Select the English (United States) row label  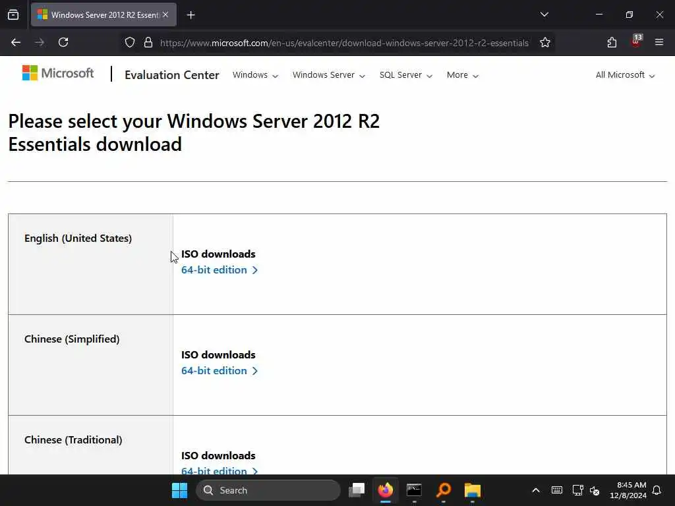click(78, 238)
